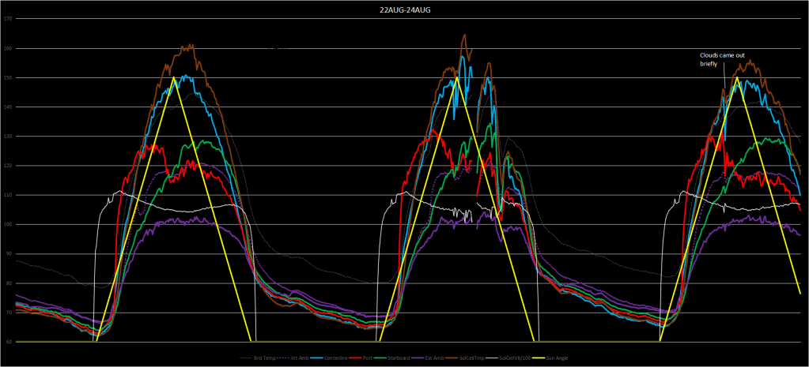Click the red Port legend entry

368,359
